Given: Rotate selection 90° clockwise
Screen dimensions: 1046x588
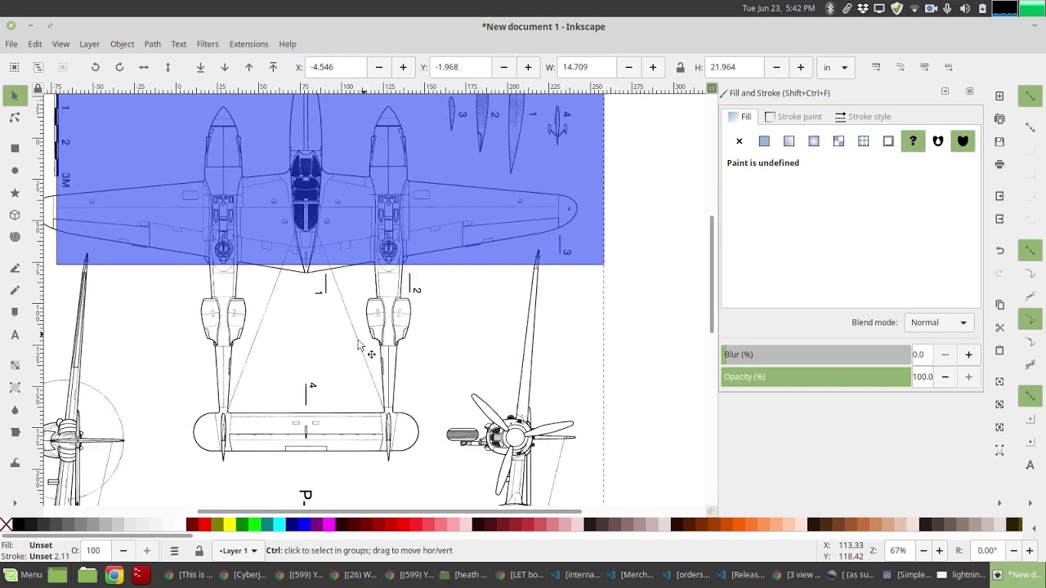Looking at the screenshot, I should [119, 67].
